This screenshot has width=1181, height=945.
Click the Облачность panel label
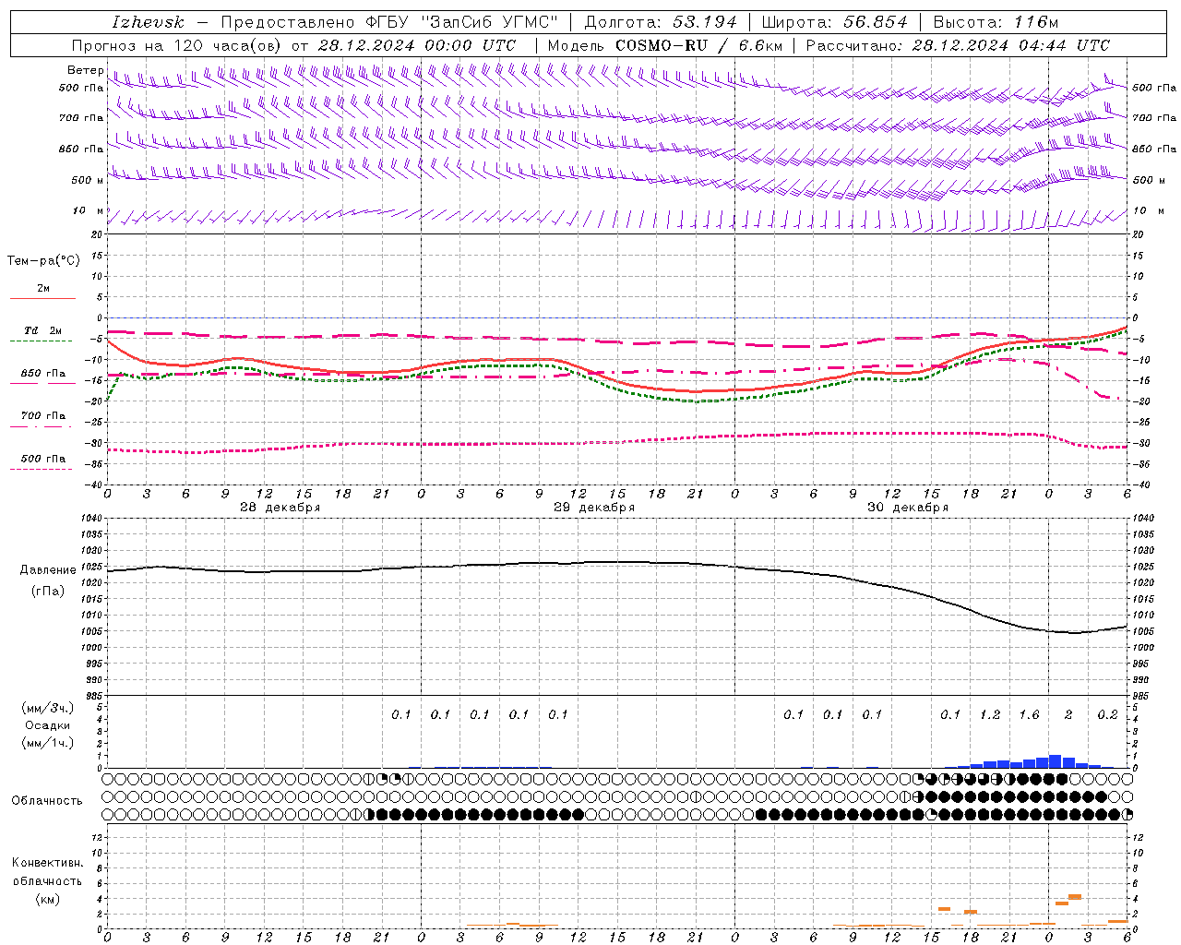[47, 801]
